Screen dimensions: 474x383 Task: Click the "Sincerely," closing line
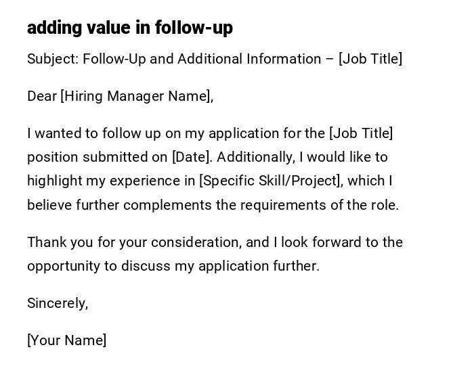(x=58, y=303)
